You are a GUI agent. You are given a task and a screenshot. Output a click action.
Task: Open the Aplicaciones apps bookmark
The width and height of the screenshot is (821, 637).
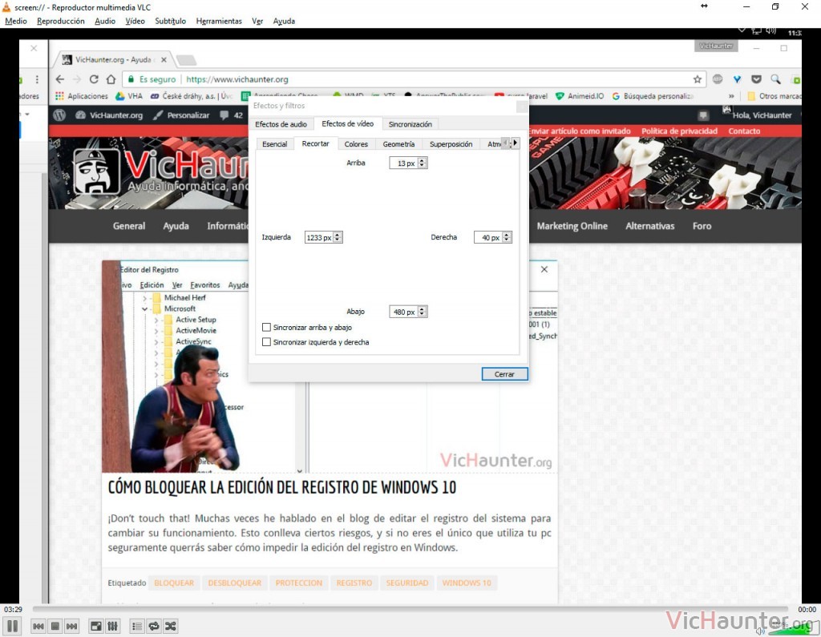[x=82, y=96]
